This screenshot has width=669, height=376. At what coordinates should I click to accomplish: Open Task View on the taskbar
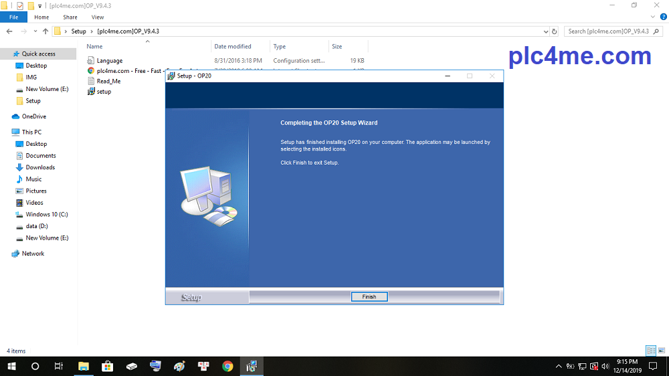59,366
